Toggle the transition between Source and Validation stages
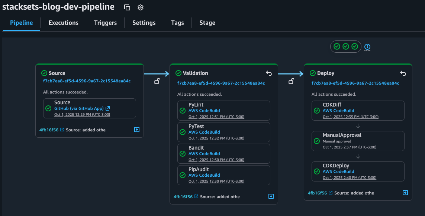Screen dimensions: 425x216 [x=157, y=81]
